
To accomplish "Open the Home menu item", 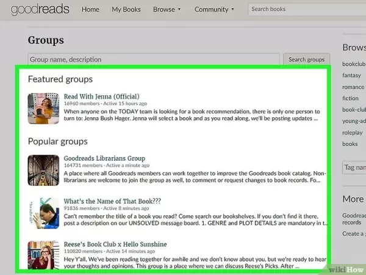I will [90, 9].
